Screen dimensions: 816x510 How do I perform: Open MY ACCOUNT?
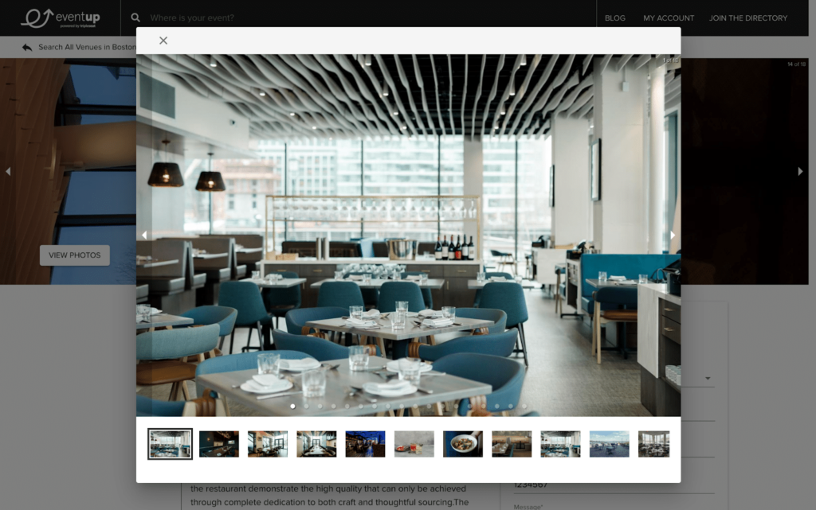tap(669, 18)
